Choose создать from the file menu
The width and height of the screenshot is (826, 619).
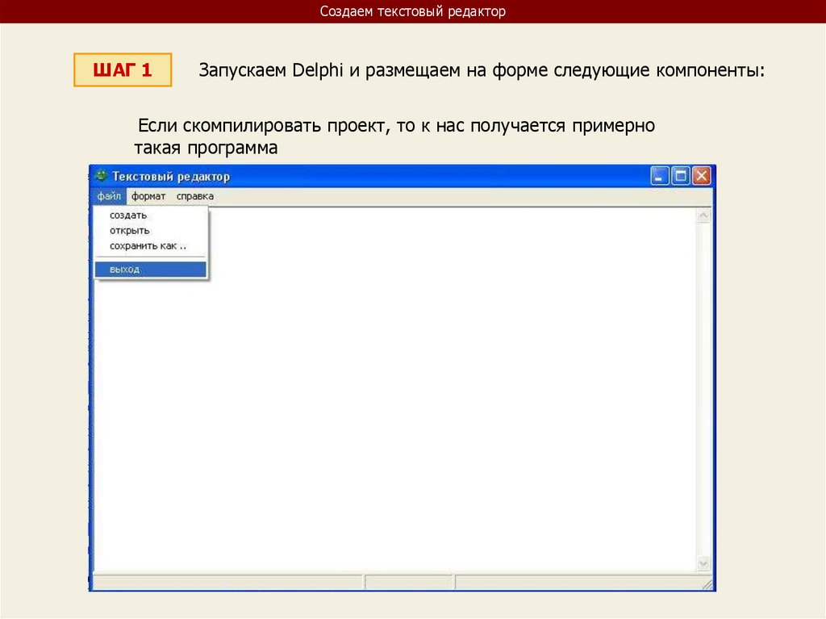(151, 215)
